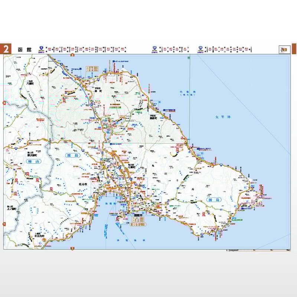Click the adjacent page 3 marker on top border
Image resolution: width=297 pixels, height=297 pixels.
[72, 55]
